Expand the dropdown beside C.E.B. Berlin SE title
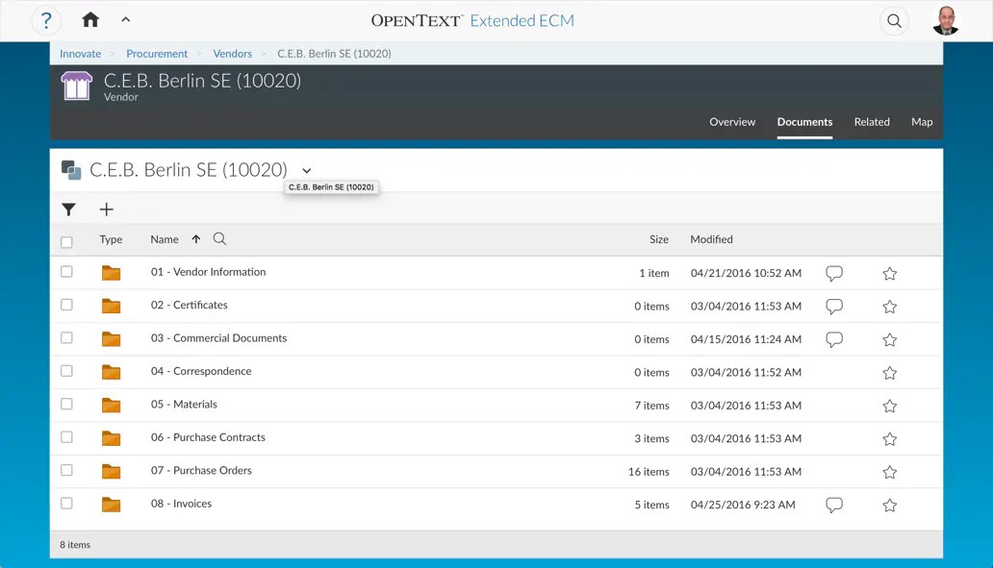Screen dimensions: 993x568 (306, 170)
